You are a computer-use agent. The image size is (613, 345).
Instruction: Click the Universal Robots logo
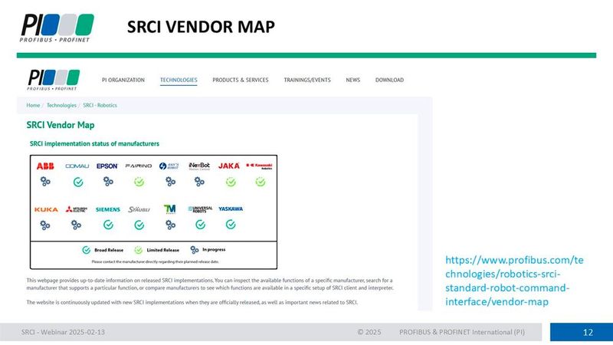(x=200, y=209)
